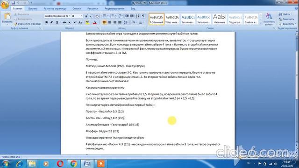Viewport: 299px width, 168px height.
Task: Apply the Обычный style
Action: [157, 19]
